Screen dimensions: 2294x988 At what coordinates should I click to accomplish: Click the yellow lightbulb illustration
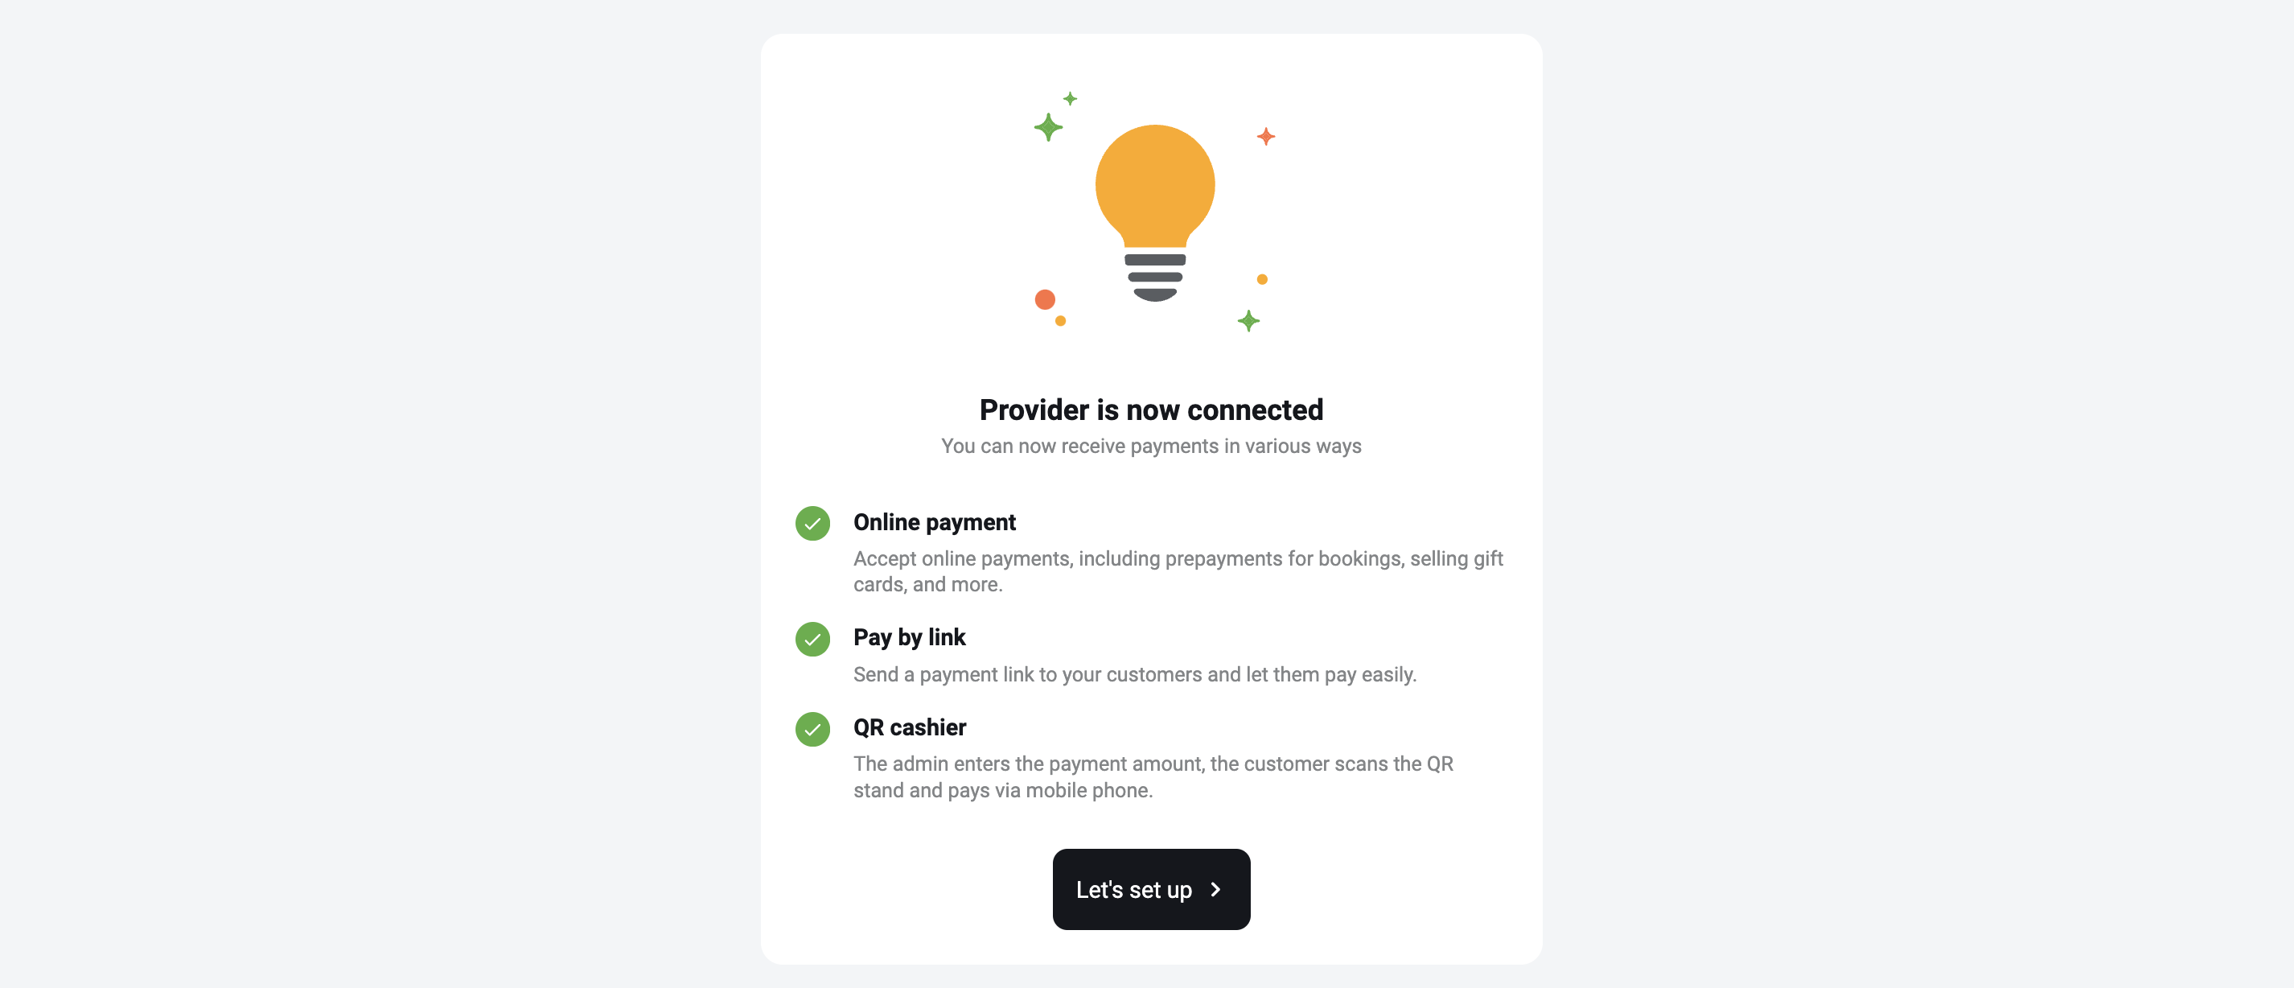(x=1155, y=212)
